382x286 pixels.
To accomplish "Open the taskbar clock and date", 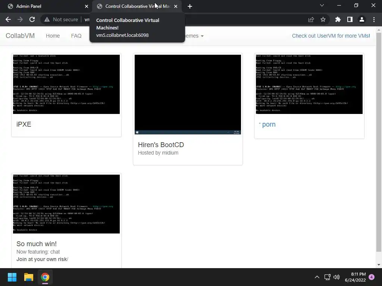I will (x=355, y=277).
